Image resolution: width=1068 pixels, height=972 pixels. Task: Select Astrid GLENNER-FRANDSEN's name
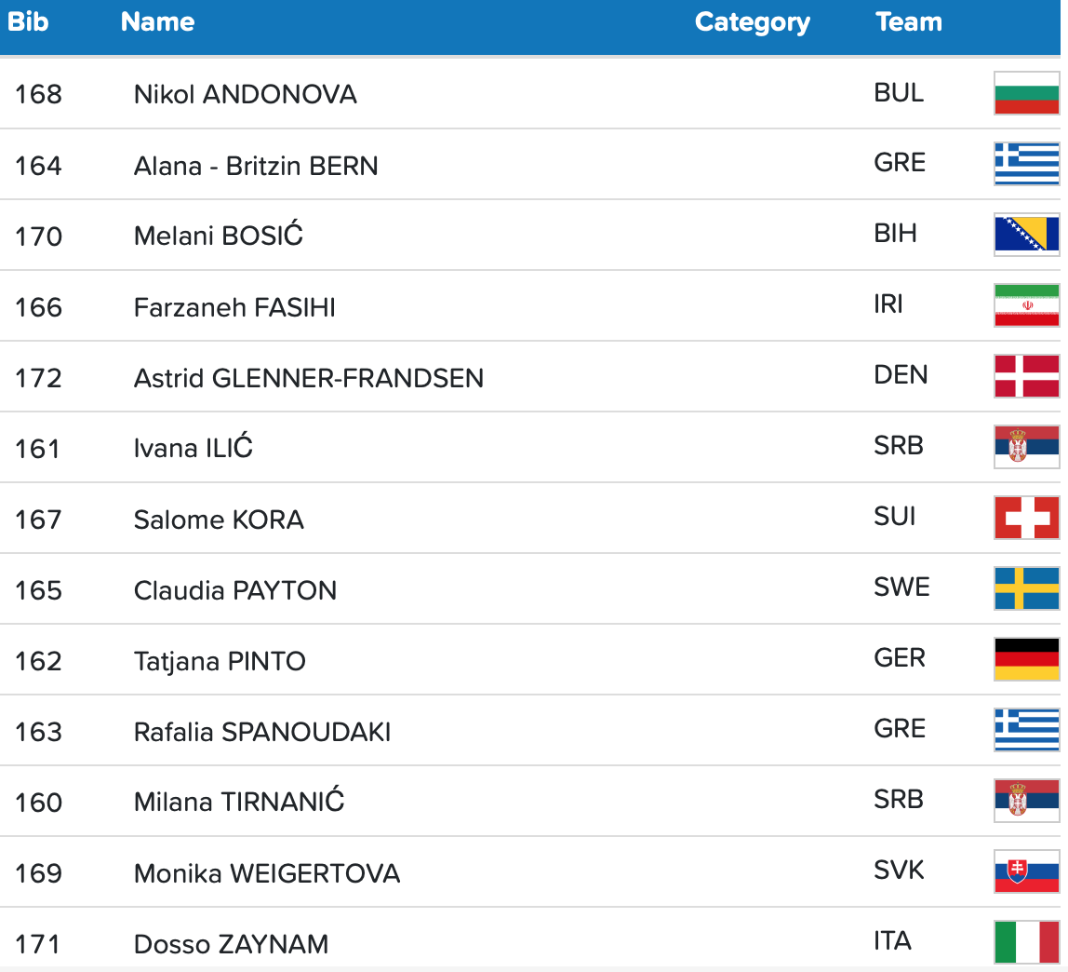(308, 378)
